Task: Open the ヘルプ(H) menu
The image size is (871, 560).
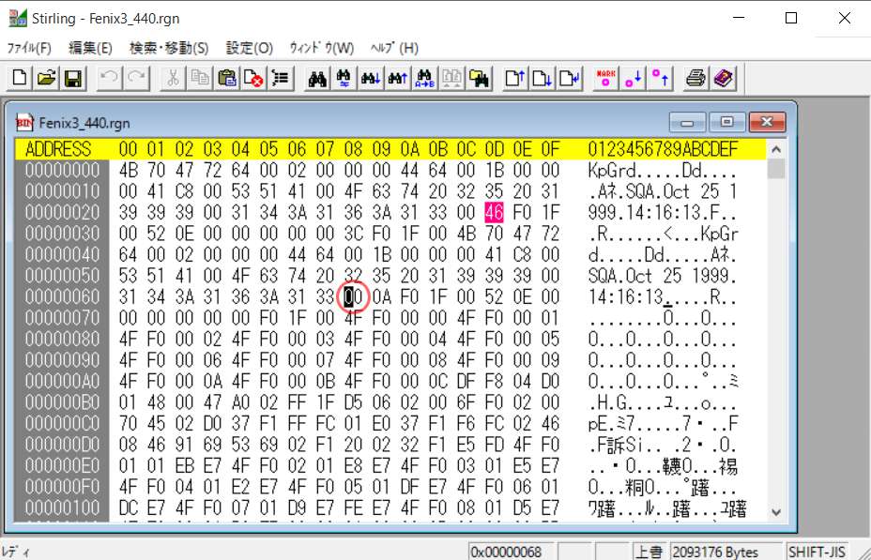Action: point(394,48)
